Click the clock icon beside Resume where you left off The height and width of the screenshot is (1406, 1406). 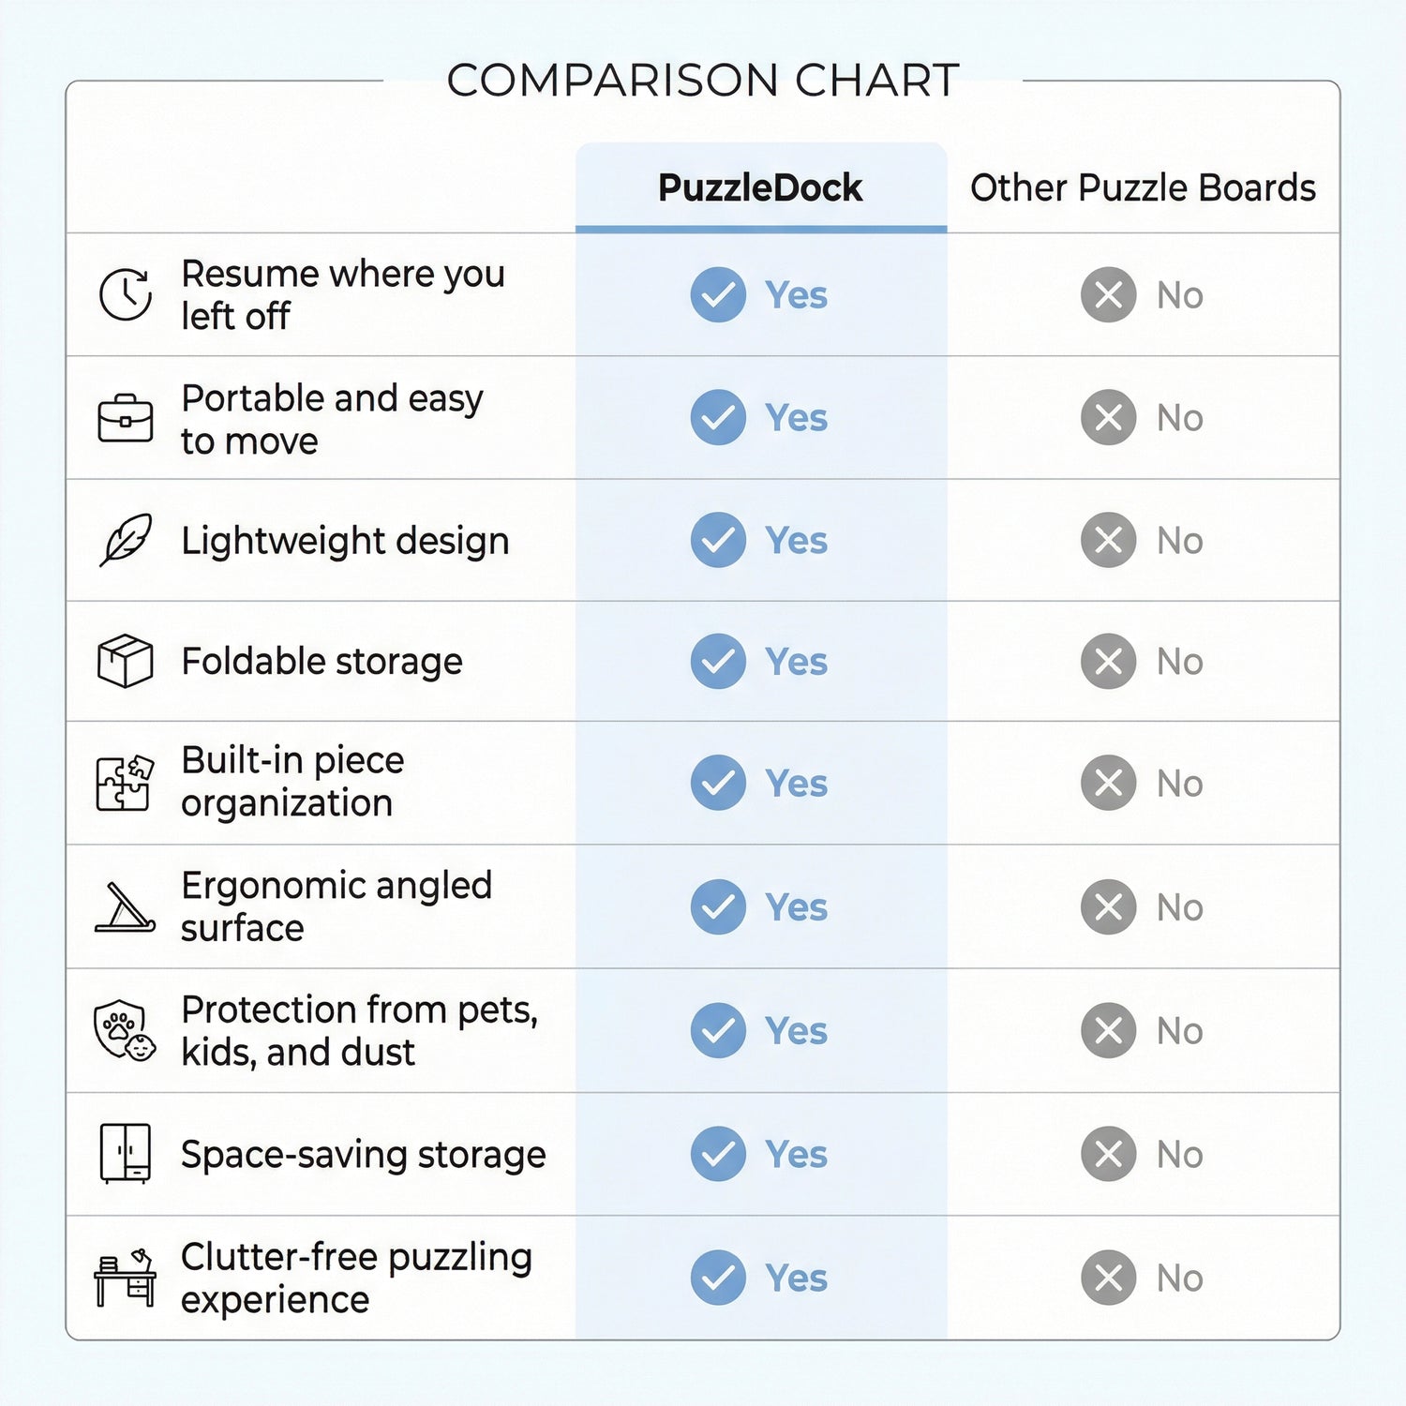pyautogui.click(x=126, y=294)
